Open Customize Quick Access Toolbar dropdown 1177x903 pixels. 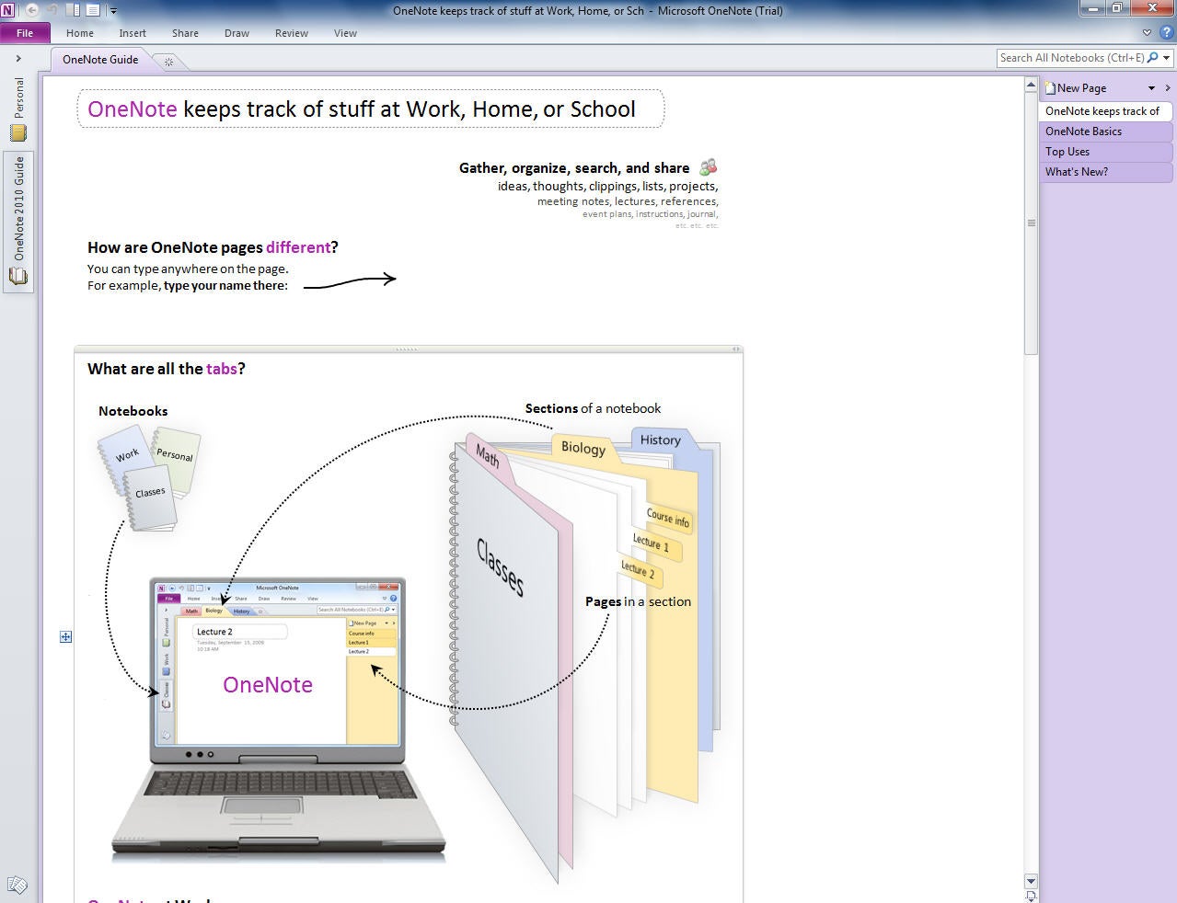(x=113, y=11)
